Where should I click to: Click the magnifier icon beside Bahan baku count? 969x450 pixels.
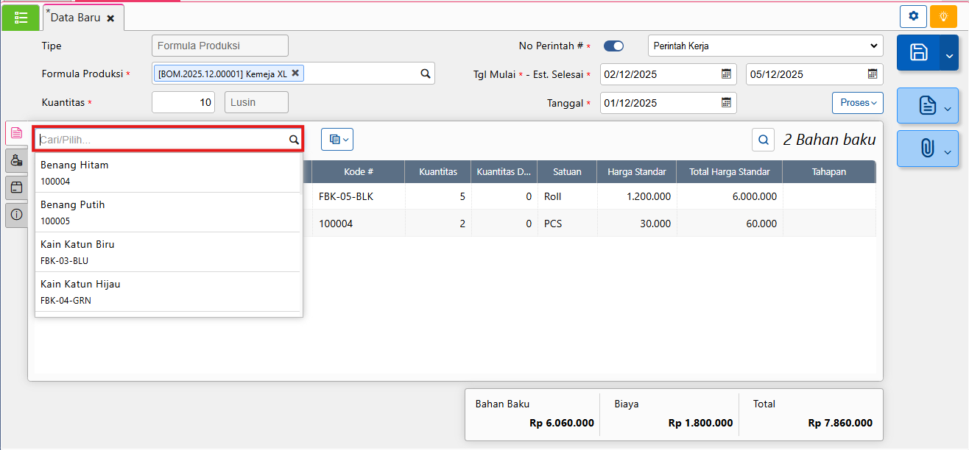point(764,139)
